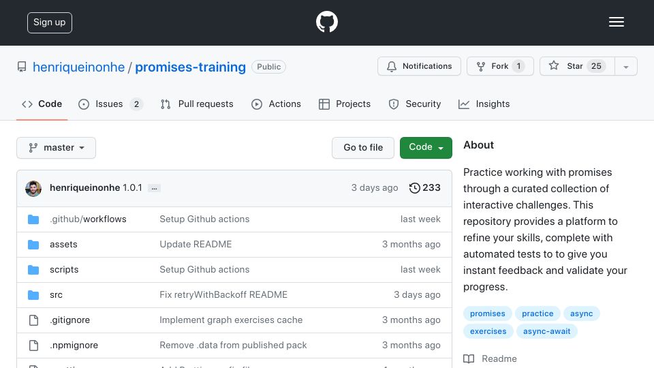Click the exercises topic tag
654x368 pixels.
488,331
